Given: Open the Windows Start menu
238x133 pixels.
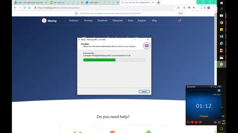Looking at the screenshot, I should pyautogui.click(x=222, y=3).
